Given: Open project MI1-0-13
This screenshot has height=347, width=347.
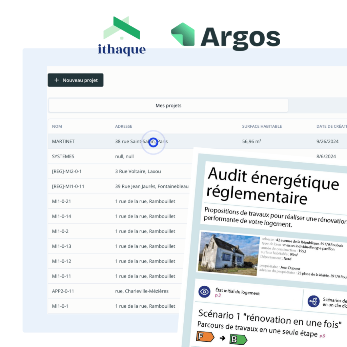Looking at the screenshot, I should coord(62,246).
